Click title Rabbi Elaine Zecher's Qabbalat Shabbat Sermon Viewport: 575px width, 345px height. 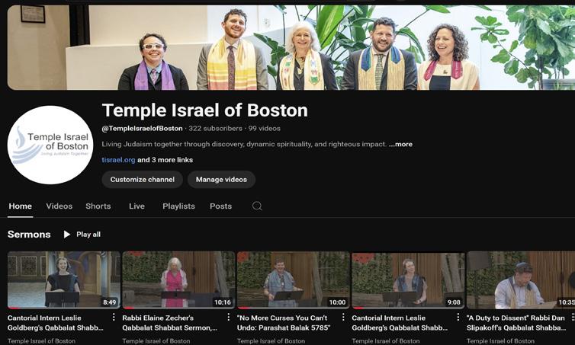tap(170, 323)
